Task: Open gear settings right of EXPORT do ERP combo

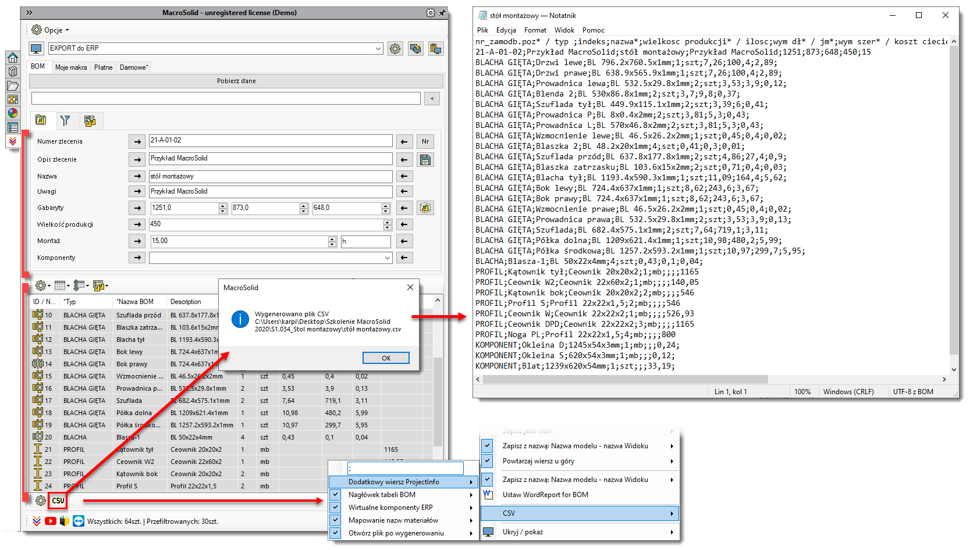Action: pos(395,49)
